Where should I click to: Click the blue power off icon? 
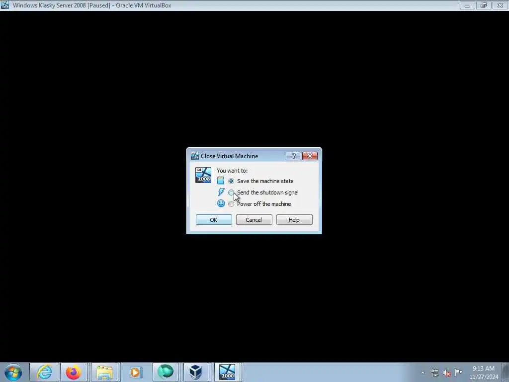click(x=221, y=203)
